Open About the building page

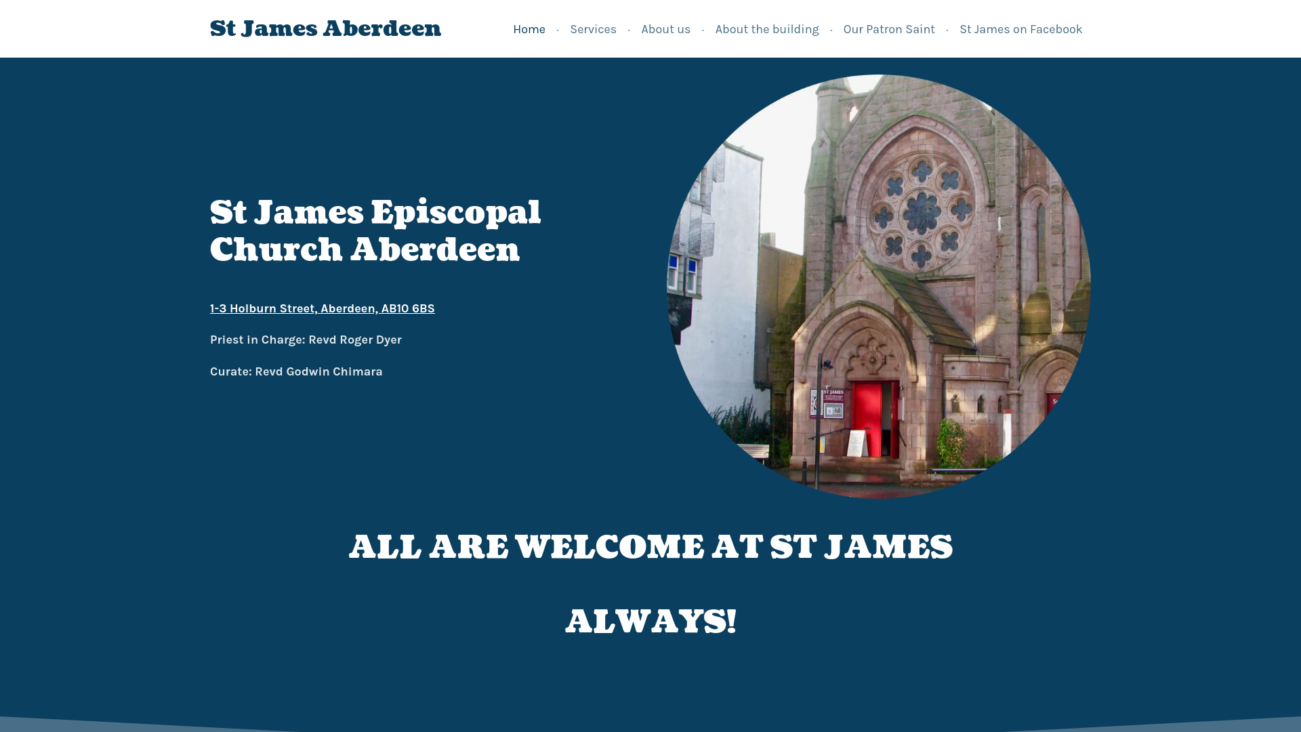pyautogui.click(x=766, y=29)
